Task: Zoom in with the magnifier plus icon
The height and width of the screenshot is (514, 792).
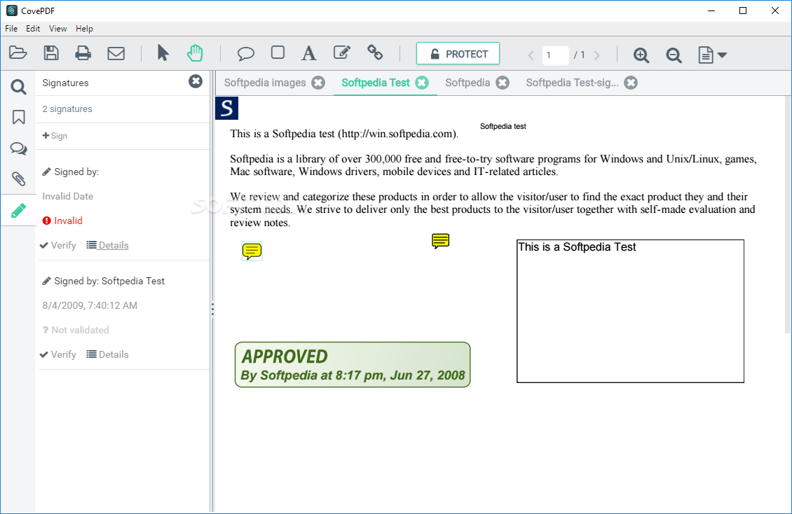Action: 641,55
